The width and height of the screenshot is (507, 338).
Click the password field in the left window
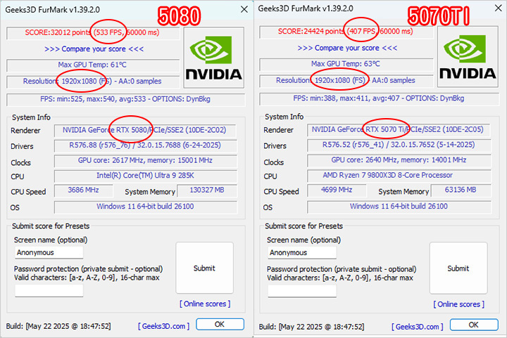click(49, 291)
